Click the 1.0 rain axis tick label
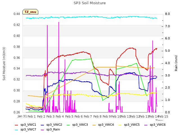Viewport: 180px width, 135px height. click(167, 100)
